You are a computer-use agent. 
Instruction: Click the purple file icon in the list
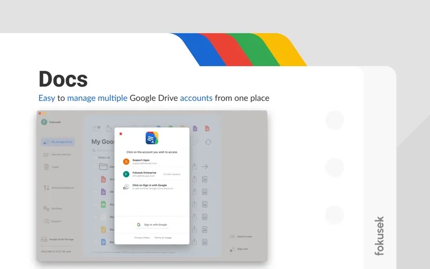coord(103,192)
